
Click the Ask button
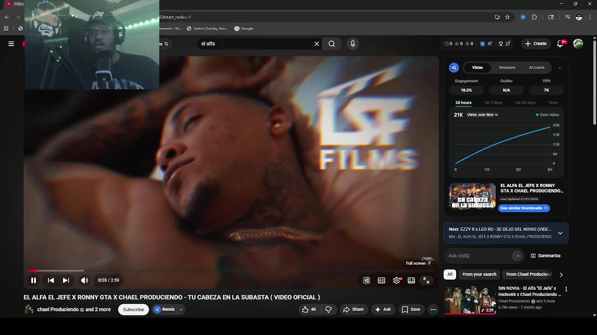pyautogui.click(x=382, y=309)
